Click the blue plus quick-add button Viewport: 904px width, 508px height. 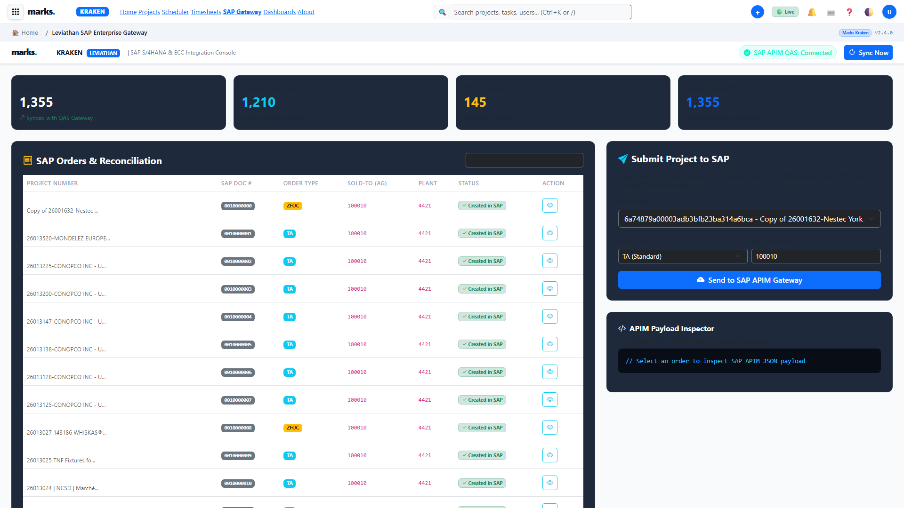pos(758,12)
